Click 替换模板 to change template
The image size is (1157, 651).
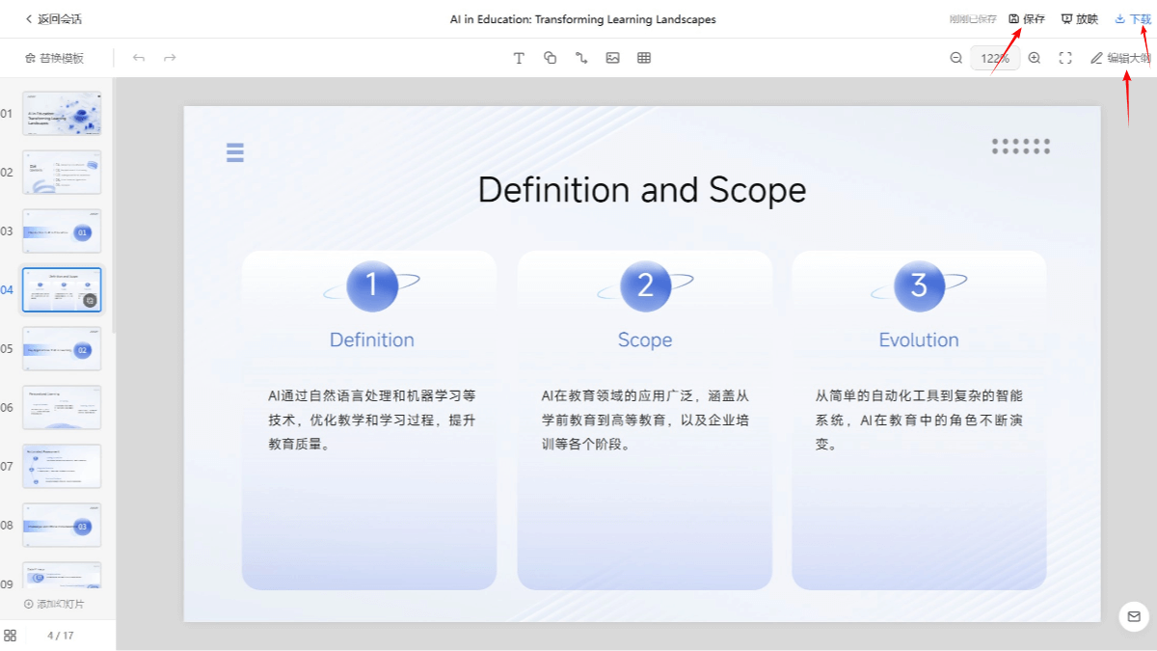pyautogui.click(x=54, y=58)
